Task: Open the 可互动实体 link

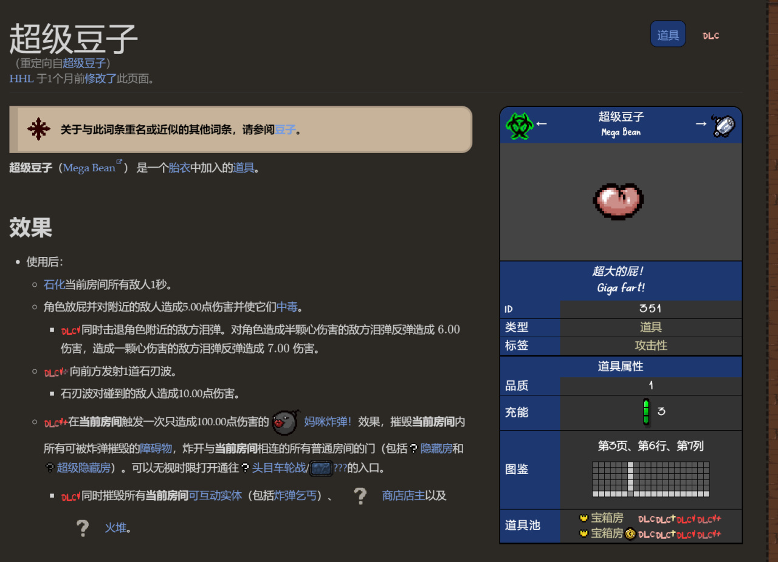Action: [x=215, y=496]
